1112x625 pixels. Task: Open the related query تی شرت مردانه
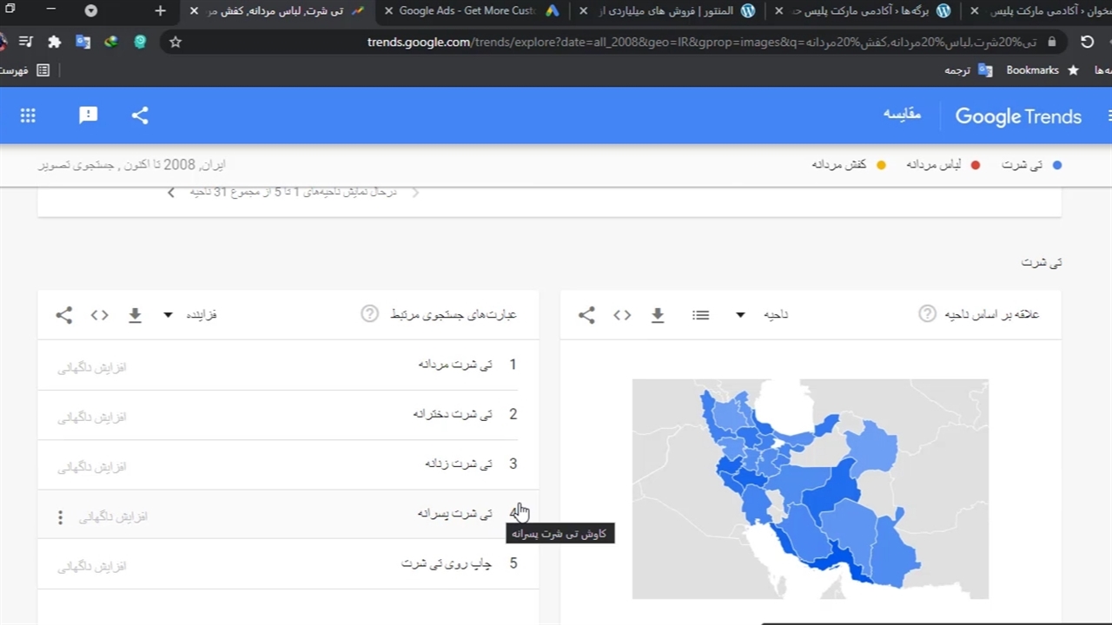click(x=455, y=365)
